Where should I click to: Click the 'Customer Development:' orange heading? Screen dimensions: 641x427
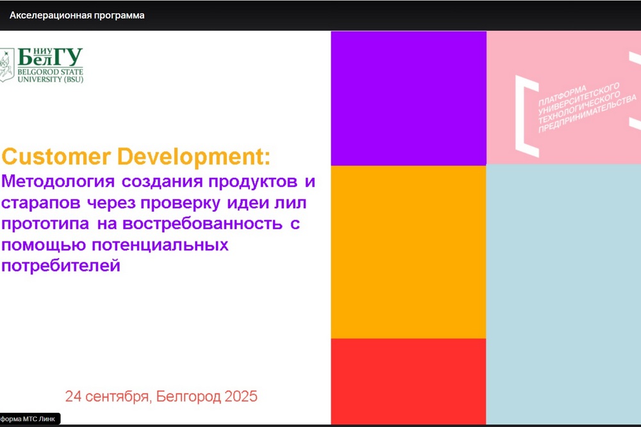[136, 156]
